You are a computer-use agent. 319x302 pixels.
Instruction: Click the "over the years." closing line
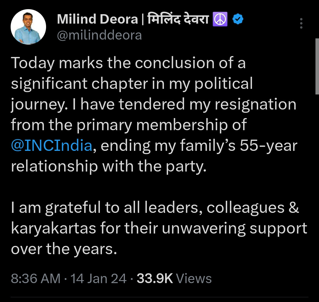pyautogui.click(x=62, y=249)
